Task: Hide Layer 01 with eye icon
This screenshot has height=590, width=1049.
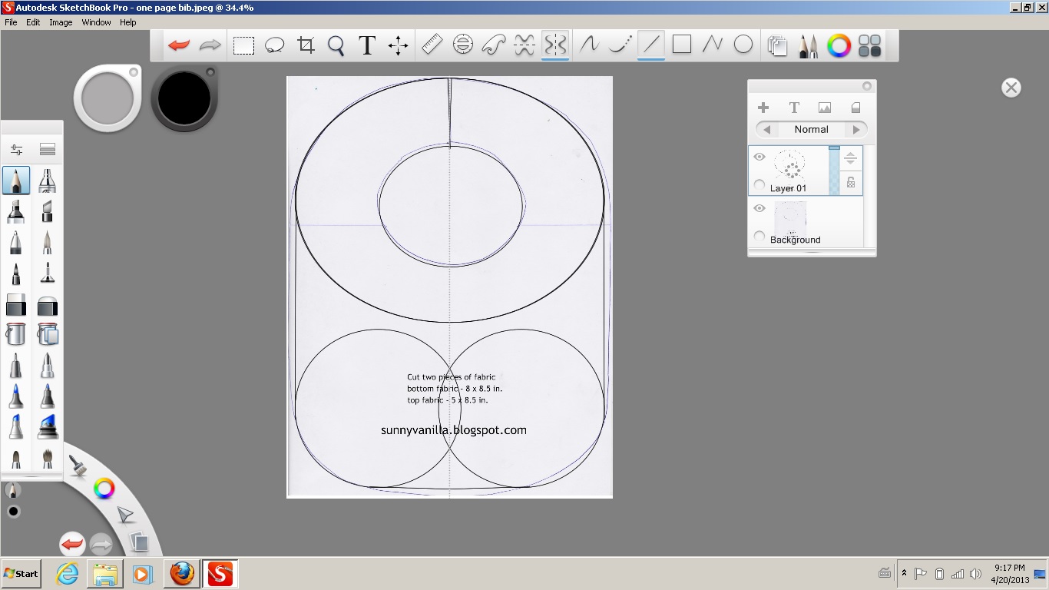Action: pyautogui.click(x=759, y=157)
